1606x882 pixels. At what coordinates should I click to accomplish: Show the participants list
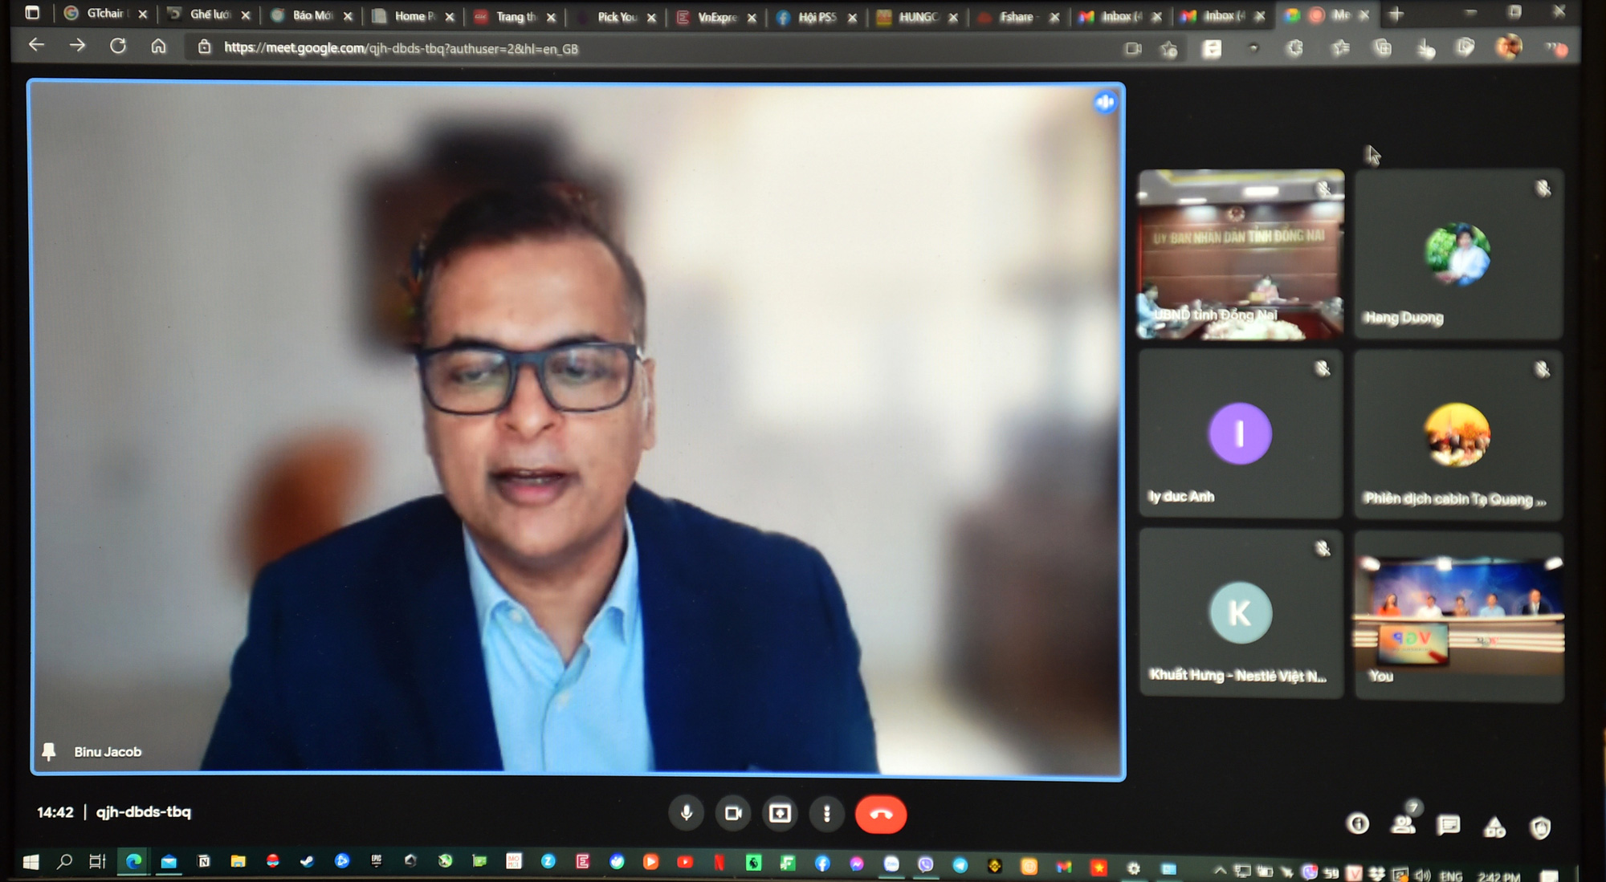(x=1403, y=824)
